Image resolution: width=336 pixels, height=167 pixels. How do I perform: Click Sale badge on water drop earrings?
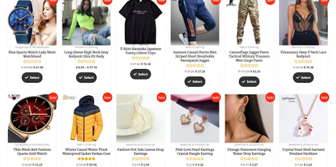click(x=270, y=98)
